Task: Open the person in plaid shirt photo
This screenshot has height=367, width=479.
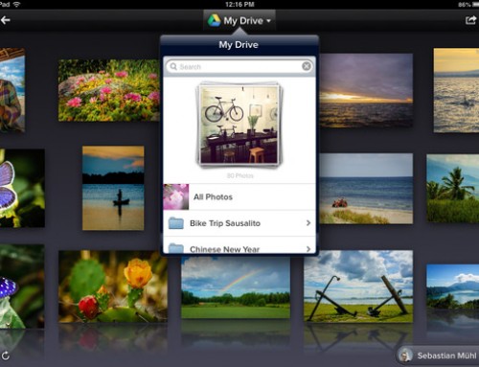Action: coord(12,90)
